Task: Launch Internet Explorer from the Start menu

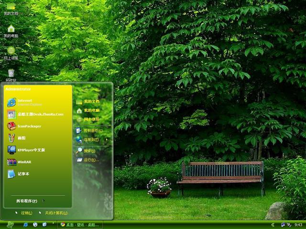Action: (x=24, y=102)
